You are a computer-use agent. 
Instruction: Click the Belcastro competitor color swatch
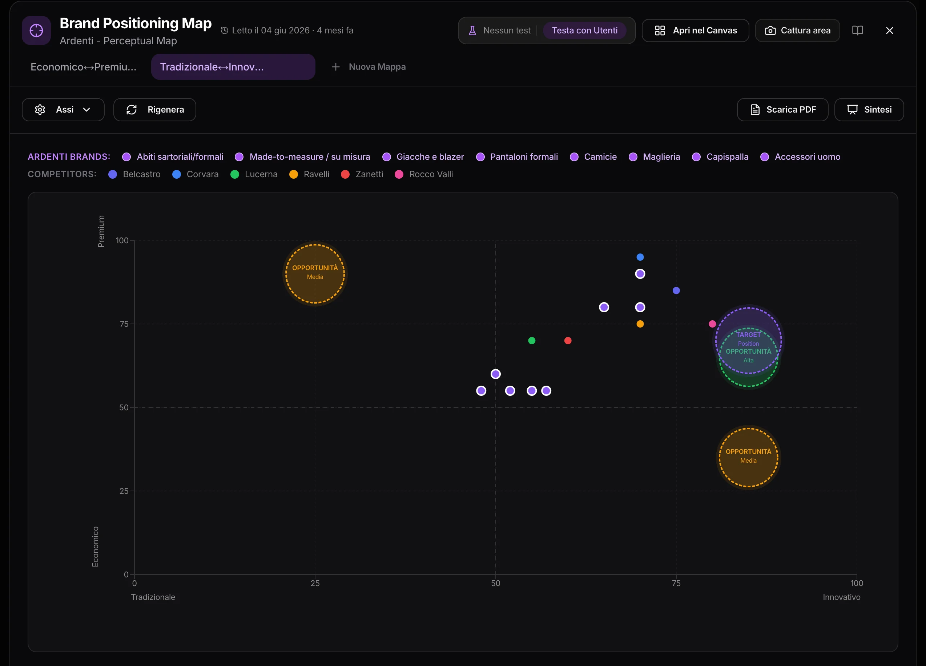coord(113,175)
